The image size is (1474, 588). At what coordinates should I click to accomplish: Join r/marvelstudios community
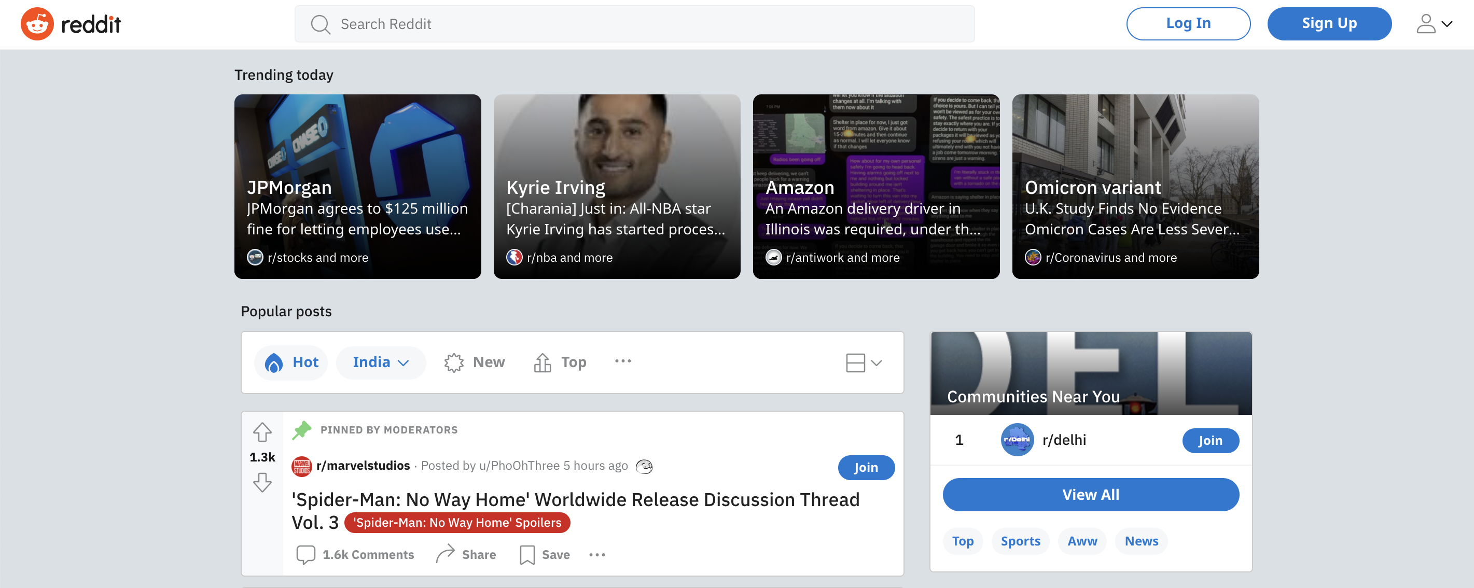point(866,467)
